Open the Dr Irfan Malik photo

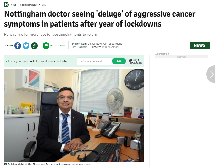(74, 115)
